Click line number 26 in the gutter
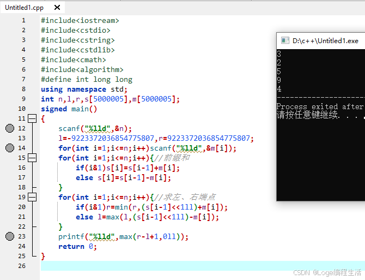 [x=22, y=266]
